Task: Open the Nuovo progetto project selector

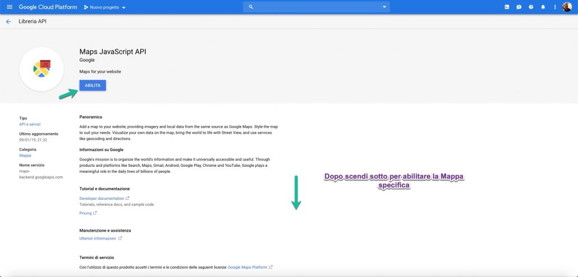Action: coord(105,7)
